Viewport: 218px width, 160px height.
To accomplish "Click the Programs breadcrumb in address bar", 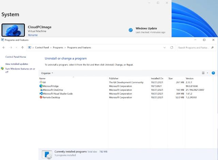I will pos(58,47).
